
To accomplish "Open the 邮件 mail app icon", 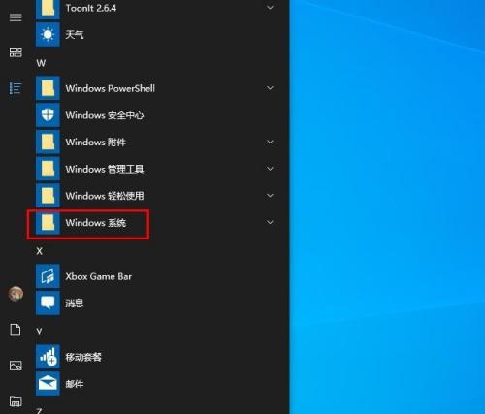I will 48,384.
